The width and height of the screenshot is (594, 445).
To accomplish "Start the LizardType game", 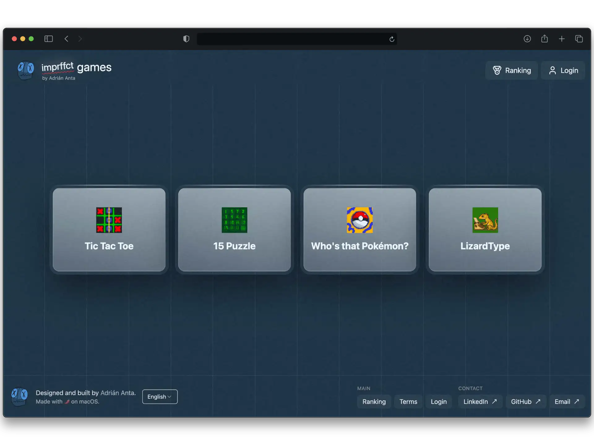I will [485, 230].
